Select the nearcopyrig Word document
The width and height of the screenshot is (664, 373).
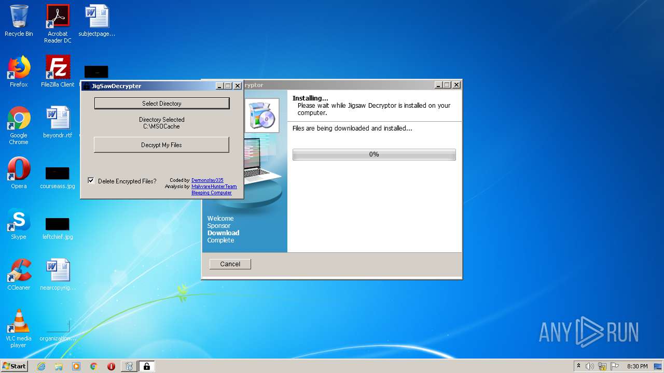coord(58,275)
